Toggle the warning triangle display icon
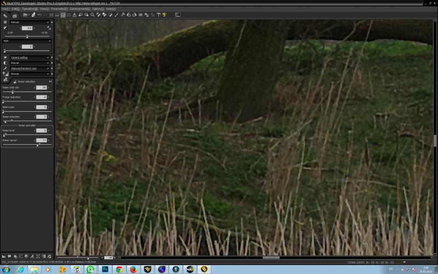The image size is (438, 274). [74, 15]
